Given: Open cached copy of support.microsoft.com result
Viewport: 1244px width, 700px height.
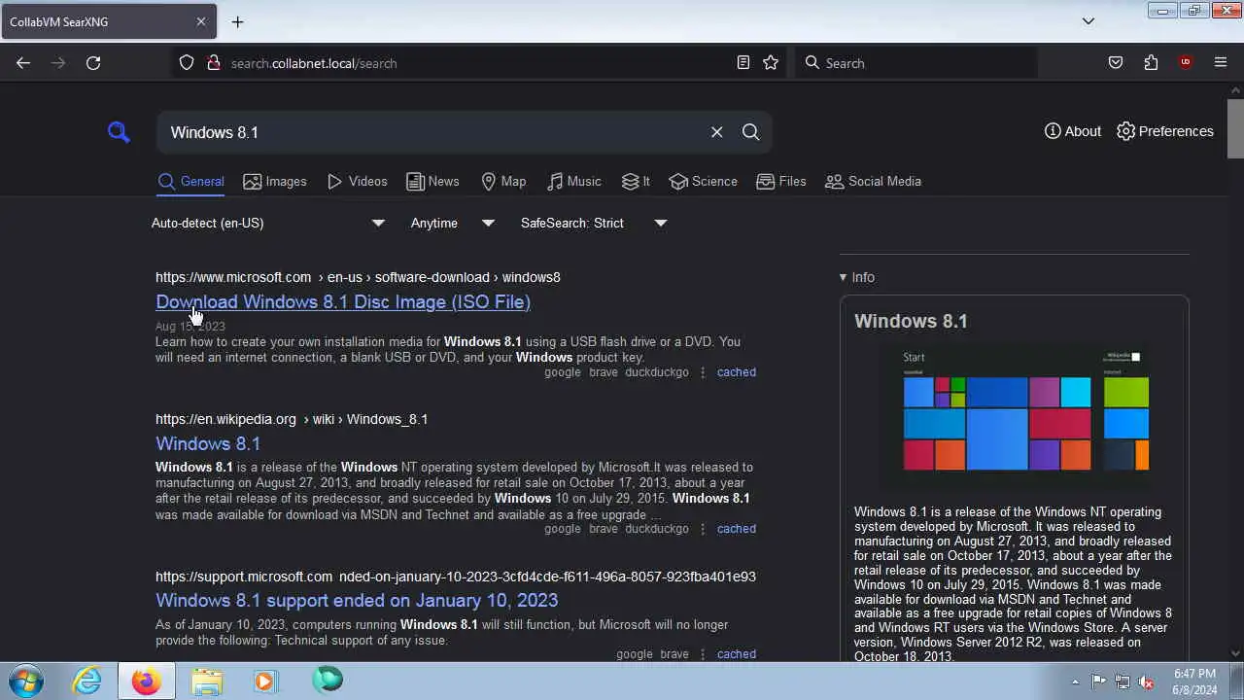Looking at the screenshot, I should [737, 654].
